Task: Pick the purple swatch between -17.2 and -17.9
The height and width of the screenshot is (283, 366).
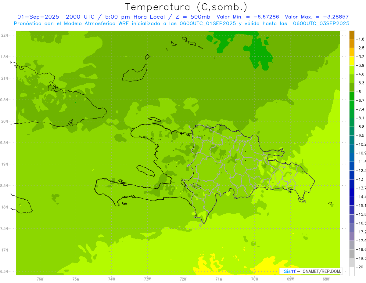Action: pos(352,236)
